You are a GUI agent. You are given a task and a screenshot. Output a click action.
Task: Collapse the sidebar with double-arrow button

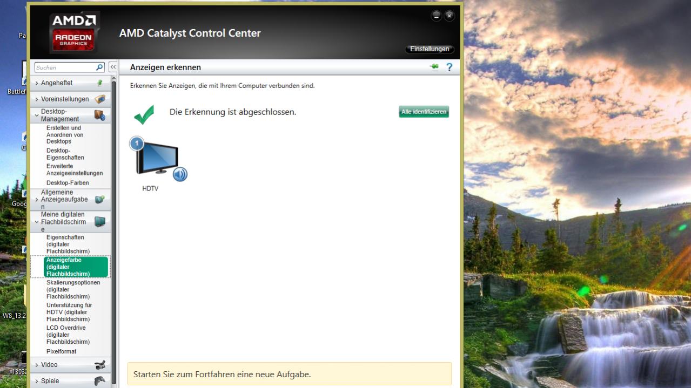tap(113, 67)
